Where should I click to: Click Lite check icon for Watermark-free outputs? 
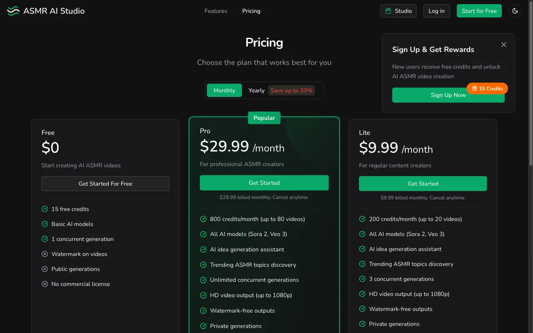pyautogui.click(x=362, y=309)
